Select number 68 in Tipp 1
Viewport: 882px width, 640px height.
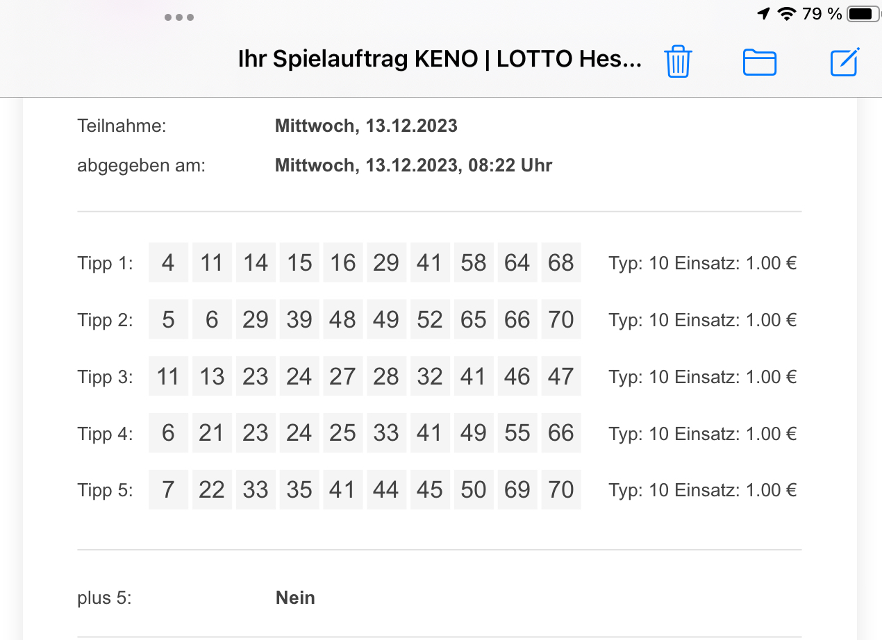click(561, 262)
